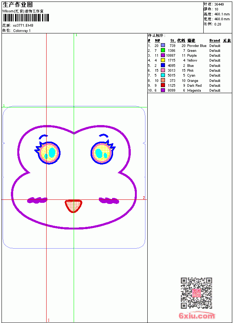The width and height of the screenshot is (233, 323).
Task: Click the Colorway 1 label
Action: (x=22, y=31)
